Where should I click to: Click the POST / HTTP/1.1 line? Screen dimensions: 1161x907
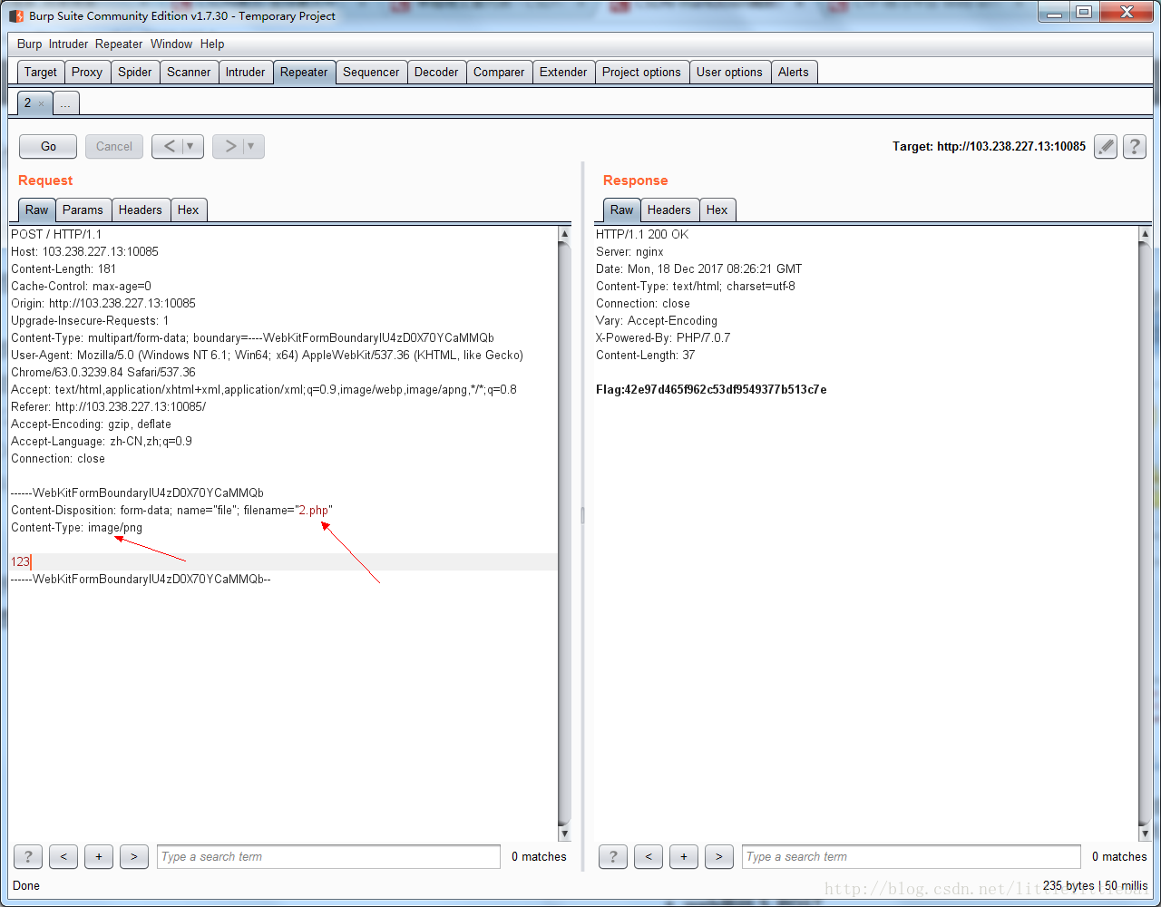[x=56, y=235]
